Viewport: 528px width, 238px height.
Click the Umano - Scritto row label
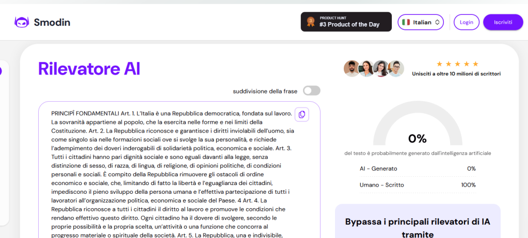pyautogui.click(x=381, y=185)
